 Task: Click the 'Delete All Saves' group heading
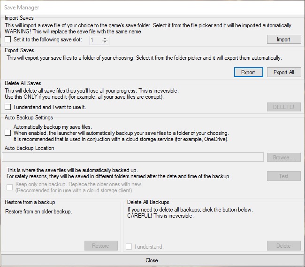coord(23,83)
